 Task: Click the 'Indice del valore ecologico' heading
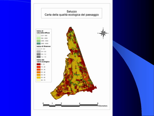tap(43, 61)
